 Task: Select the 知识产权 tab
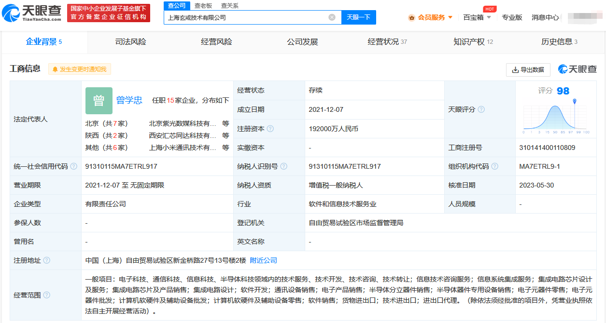pos(473,42)
